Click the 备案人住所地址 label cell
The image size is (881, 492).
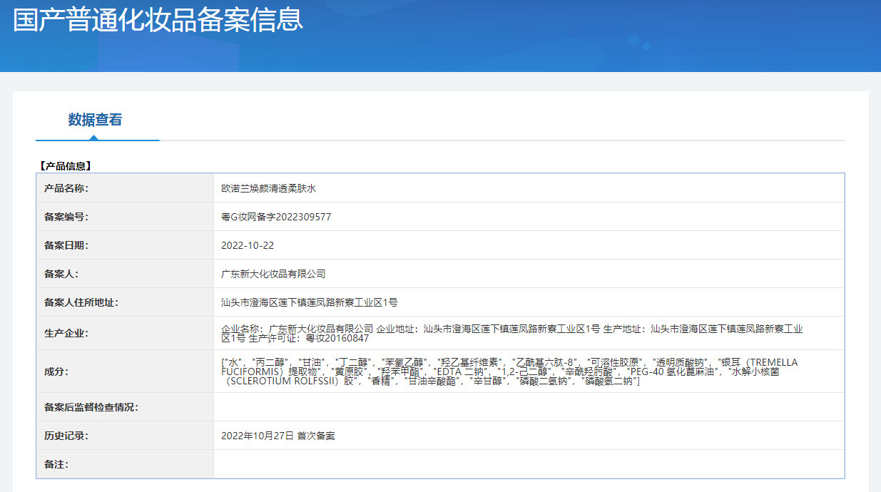pos(125,302)
